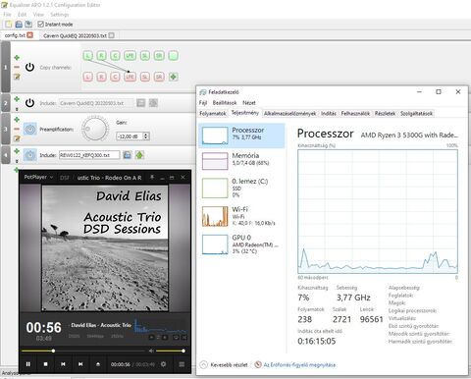Image resolution: width=471 pixels, height=379 pixels.
Task: Remove filter row 1 with the red minus
Action: (17, 67)
